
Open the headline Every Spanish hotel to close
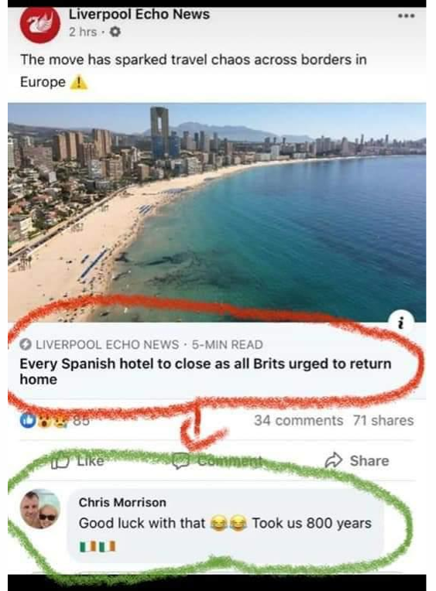coord(205,371)
